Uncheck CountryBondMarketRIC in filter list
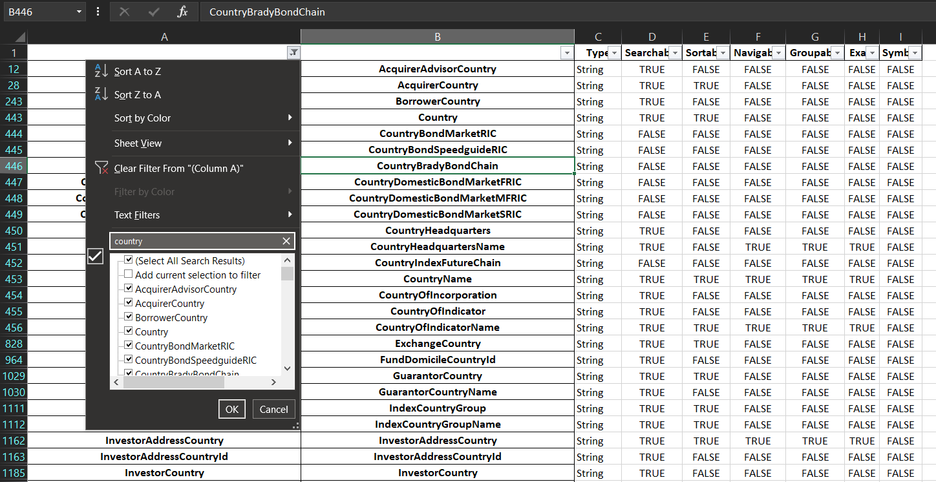 [128, 346]
